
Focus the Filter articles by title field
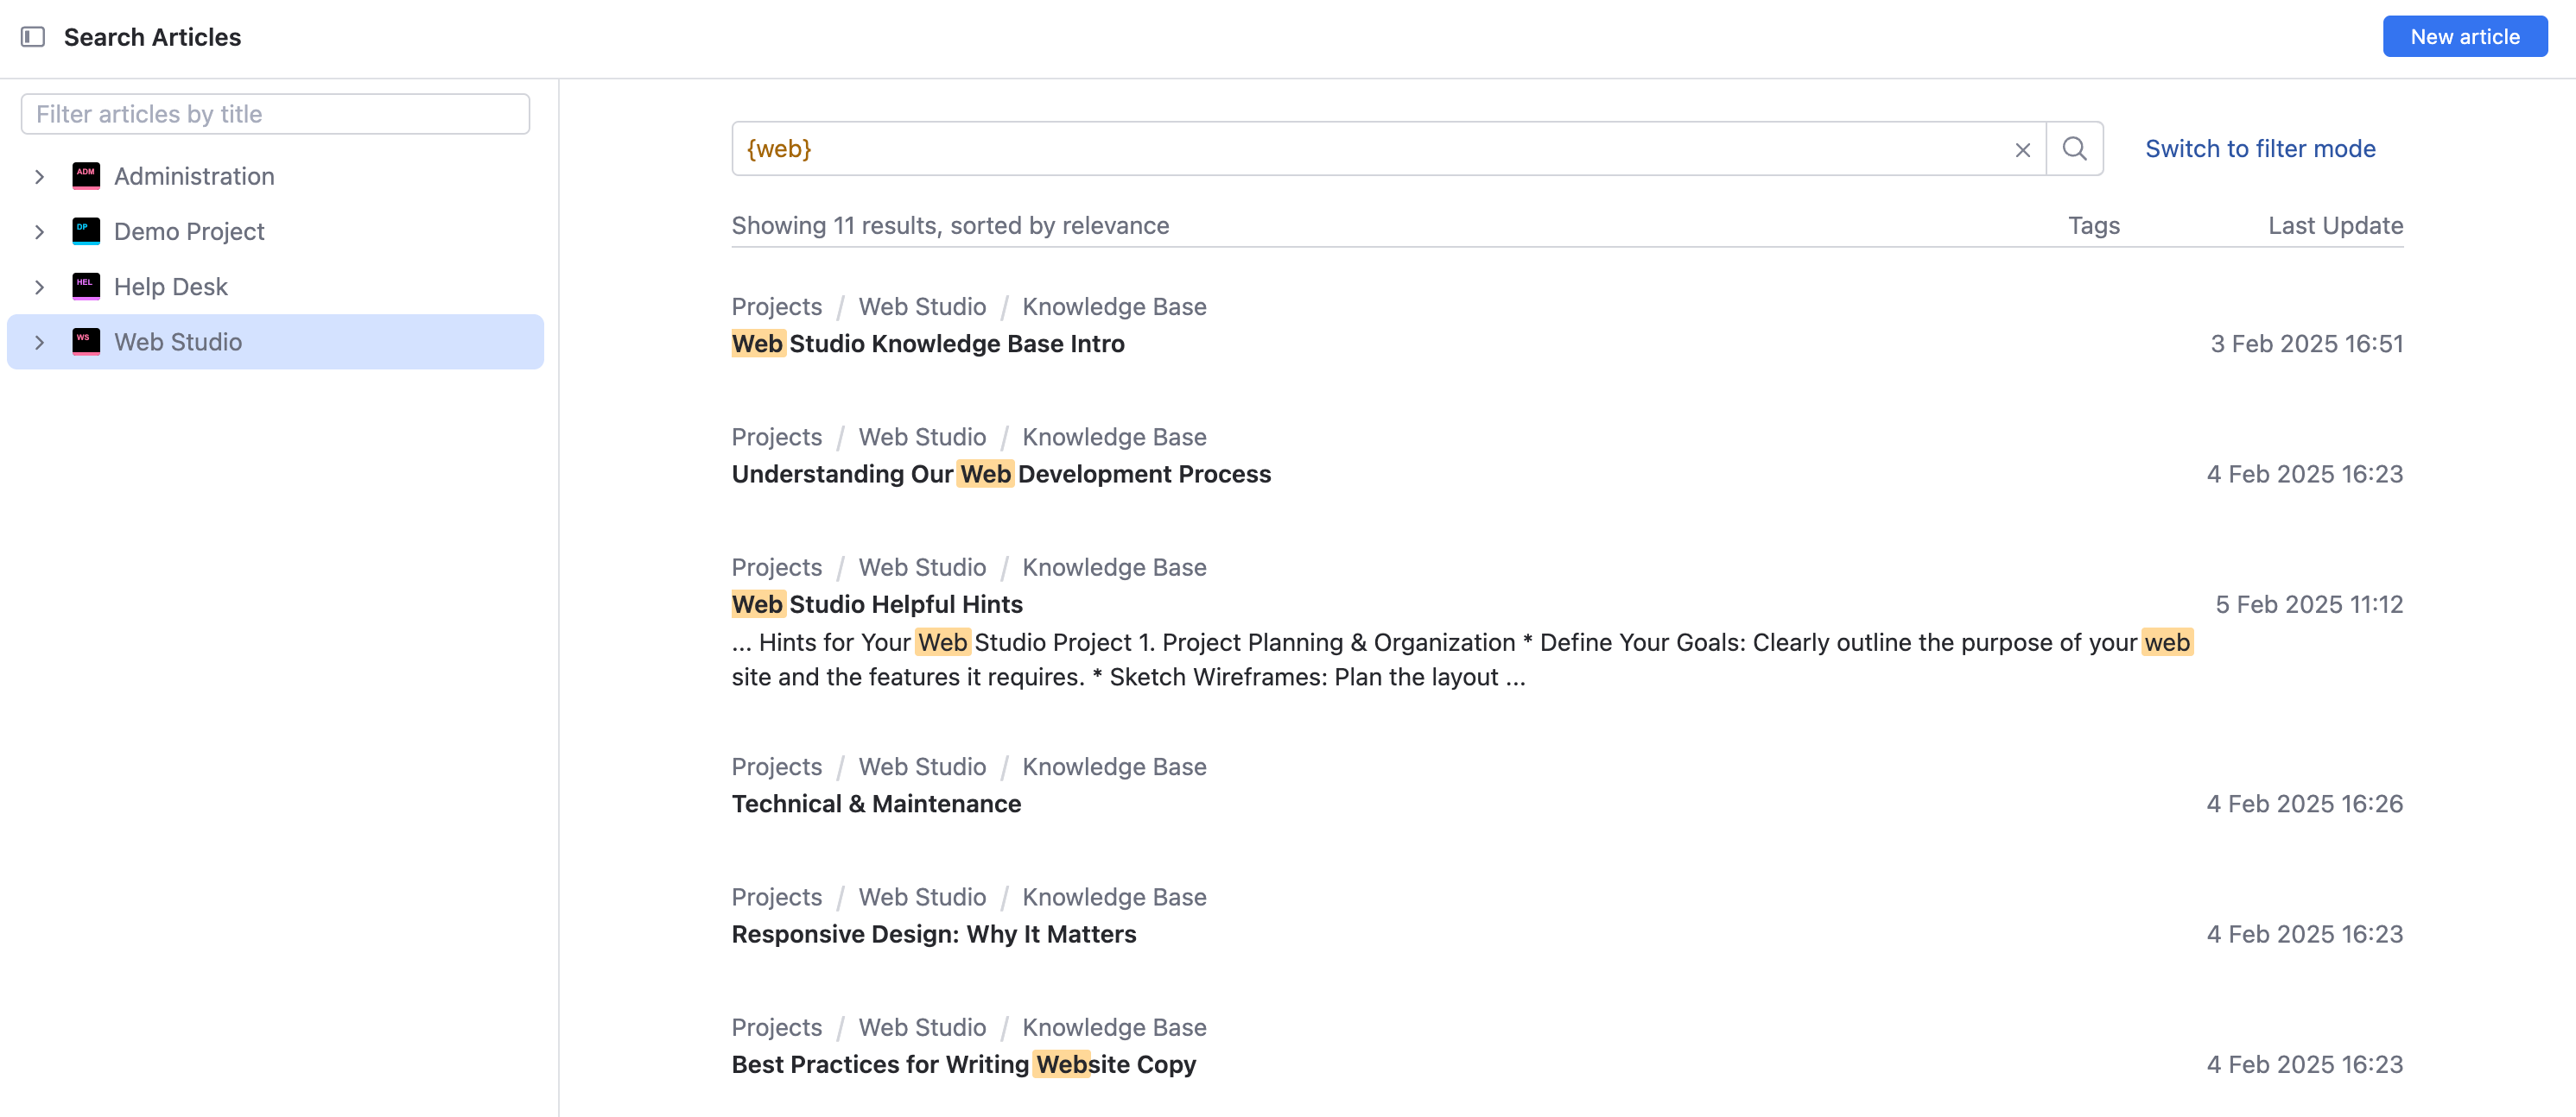tap(275, 114)
